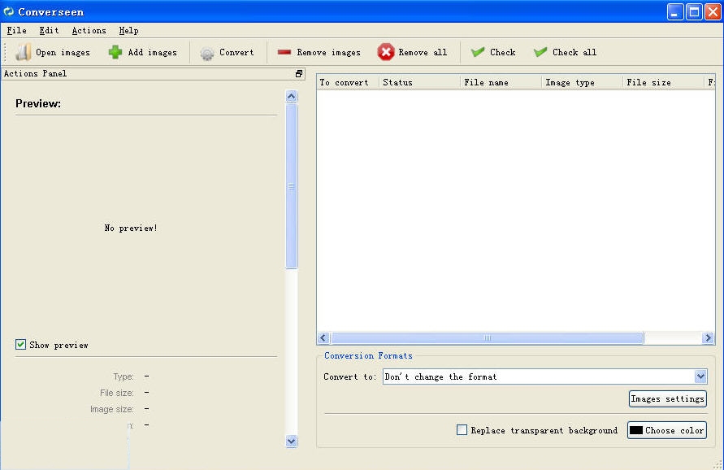This screenshot has height=470, width=724.
Task: Click the 'Image size:' label in panel
Action: (112, 409)
